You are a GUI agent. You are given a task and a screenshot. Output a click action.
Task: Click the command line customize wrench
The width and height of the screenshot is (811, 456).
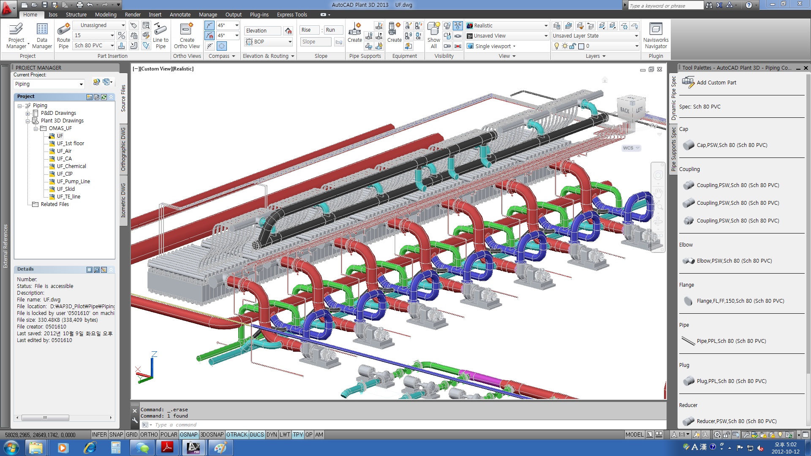click(x=135, y=420)
